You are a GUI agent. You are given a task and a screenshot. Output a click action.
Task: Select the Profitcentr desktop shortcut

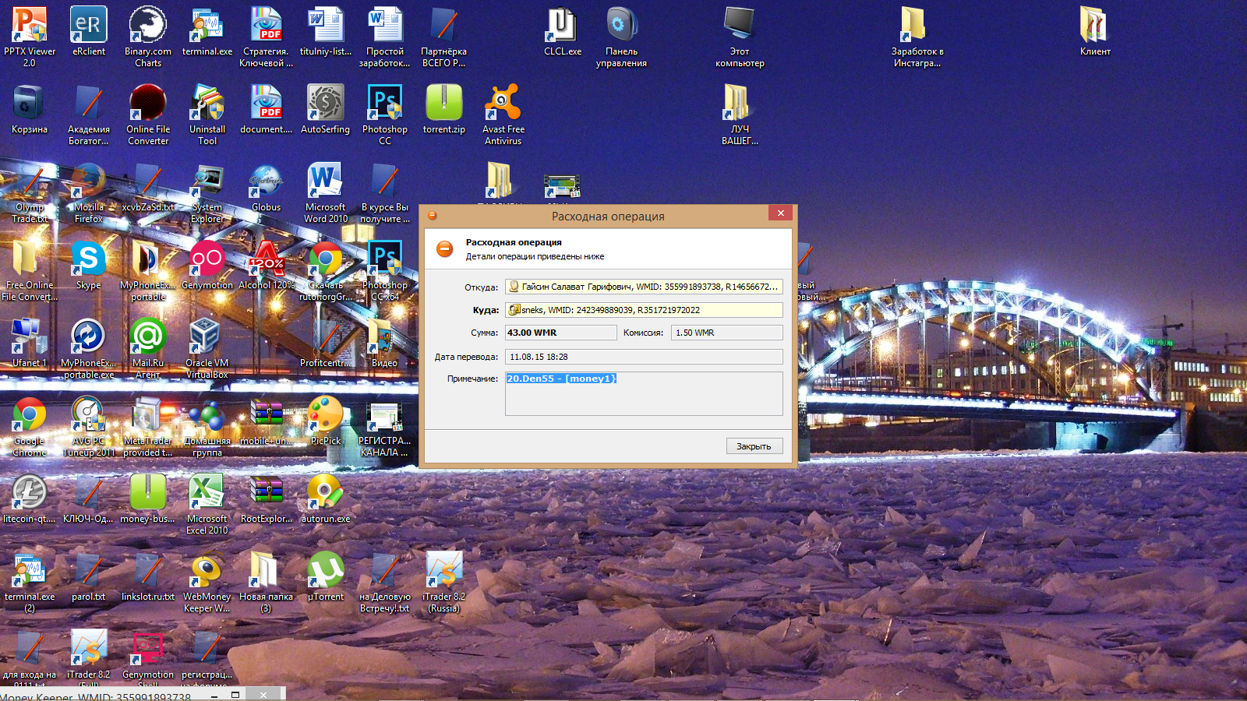point(326,343)
